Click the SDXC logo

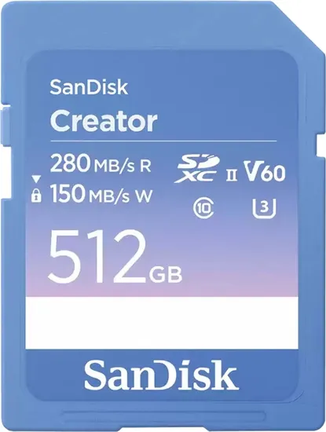(x=196, y=169)
